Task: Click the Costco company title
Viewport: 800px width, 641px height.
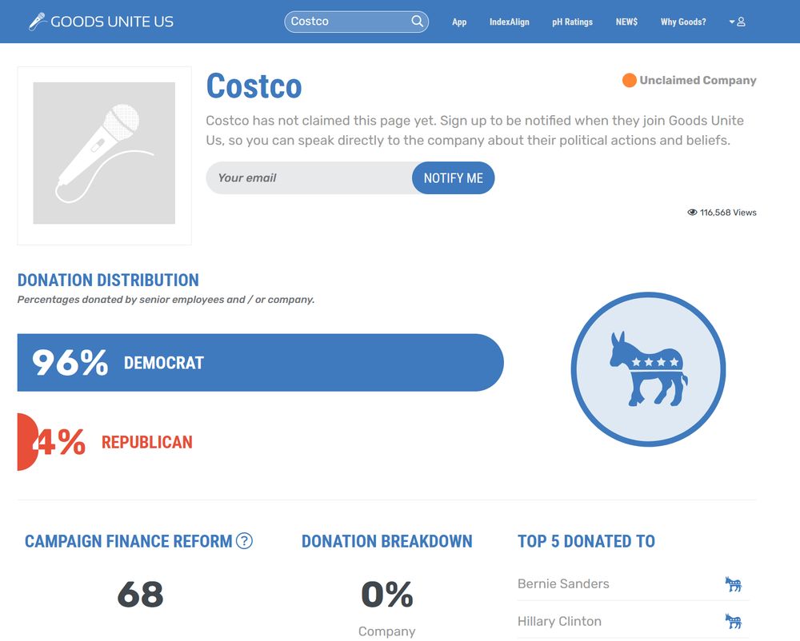Action: (x=254, y=86)
